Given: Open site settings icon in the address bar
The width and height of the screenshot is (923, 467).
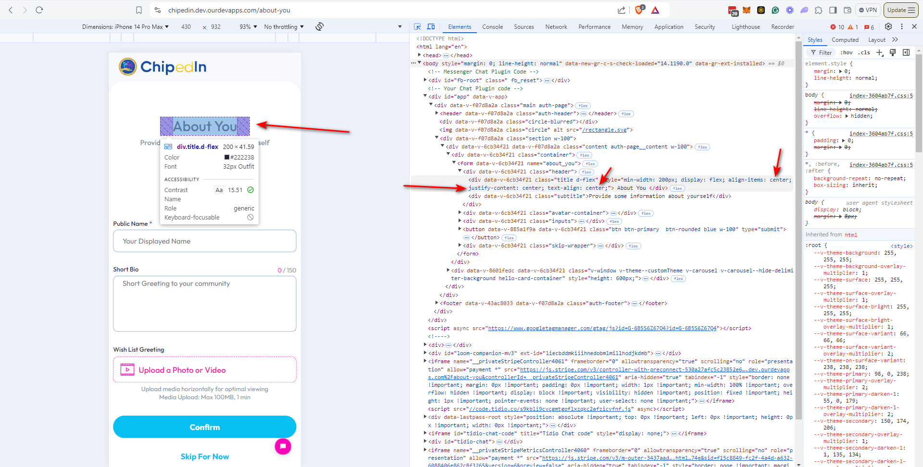Looking at the screenshot, I should click(158, 10).
